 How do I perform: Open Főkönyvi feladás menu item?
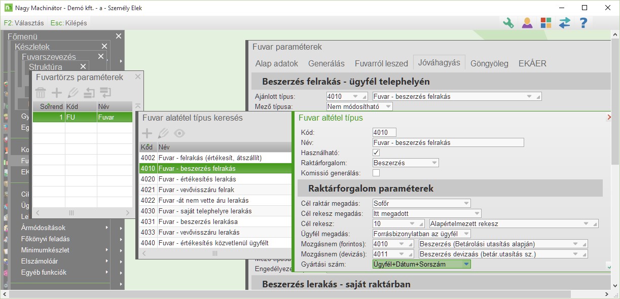(45, 239)
